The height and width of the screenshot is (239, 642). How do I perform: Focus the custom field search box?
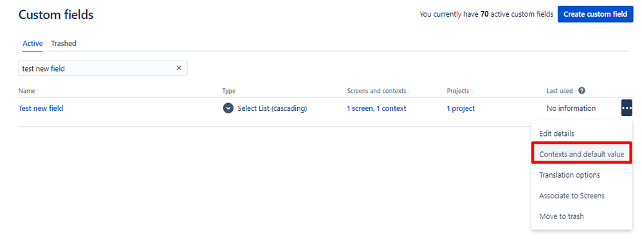(x=96, y=68)
